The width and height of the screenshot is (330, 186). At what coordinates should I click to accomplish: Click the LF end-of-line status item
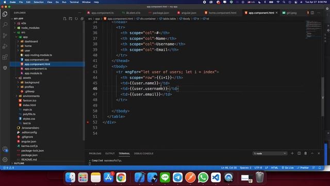click(267, 167)
